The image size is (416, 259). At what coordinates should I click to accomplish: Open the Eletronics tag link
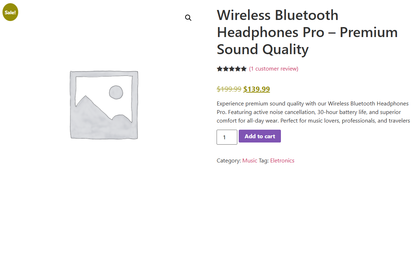(282, 161)
